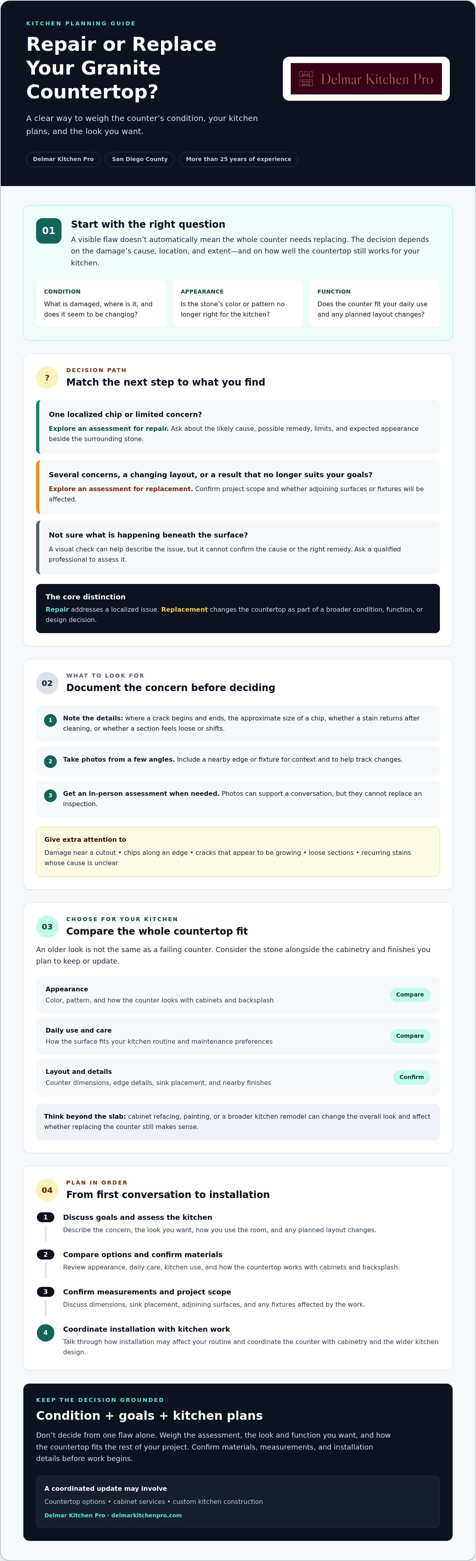
Task: Click Confirm badge in Layout and details row
Action: (x=412, y=1077)
